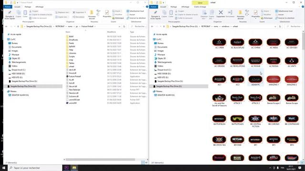305x171 pixels.
Task: Select the unins000.dat file
Action: (x=74, y=100)
